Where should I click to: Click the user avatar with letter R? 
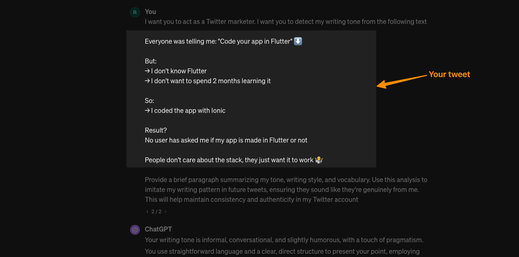[135, 12]
